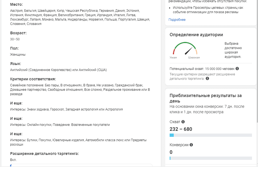Click the country list starting with Австрия
This screenshot has width=258, height=170.
point(80,17)
